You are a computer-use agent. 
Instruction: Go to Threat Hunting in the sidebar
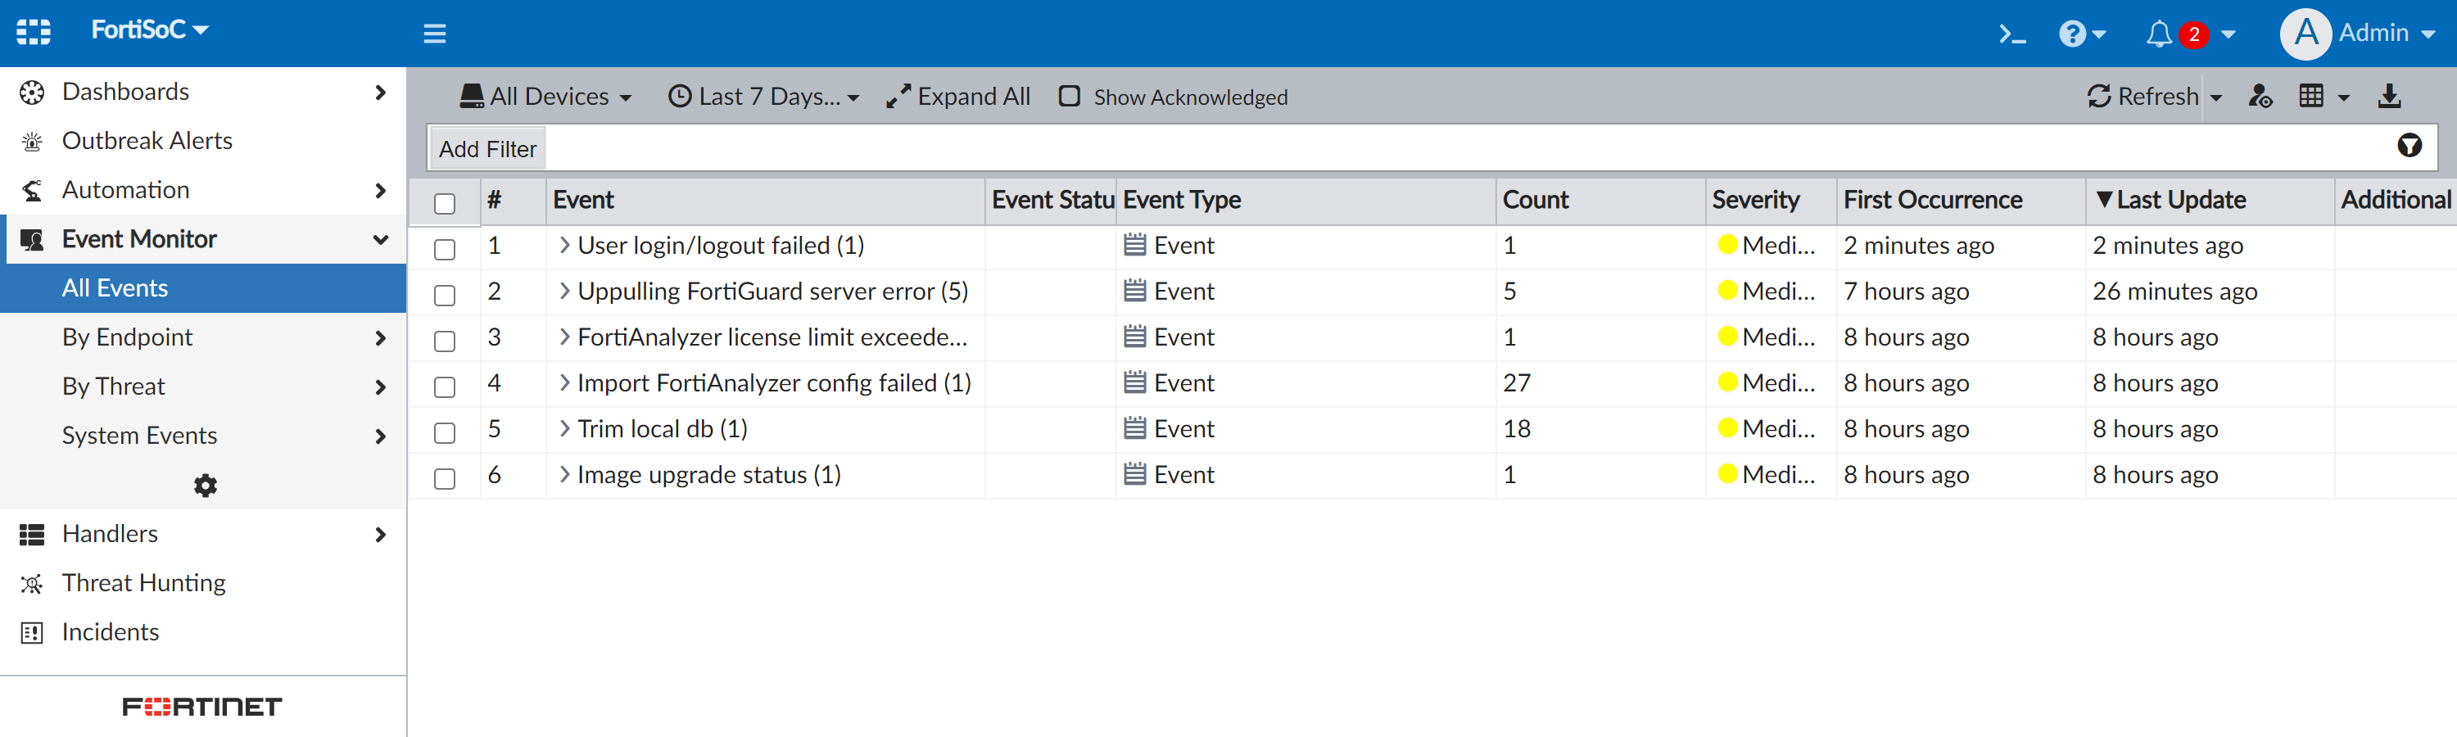pos(143,582)
